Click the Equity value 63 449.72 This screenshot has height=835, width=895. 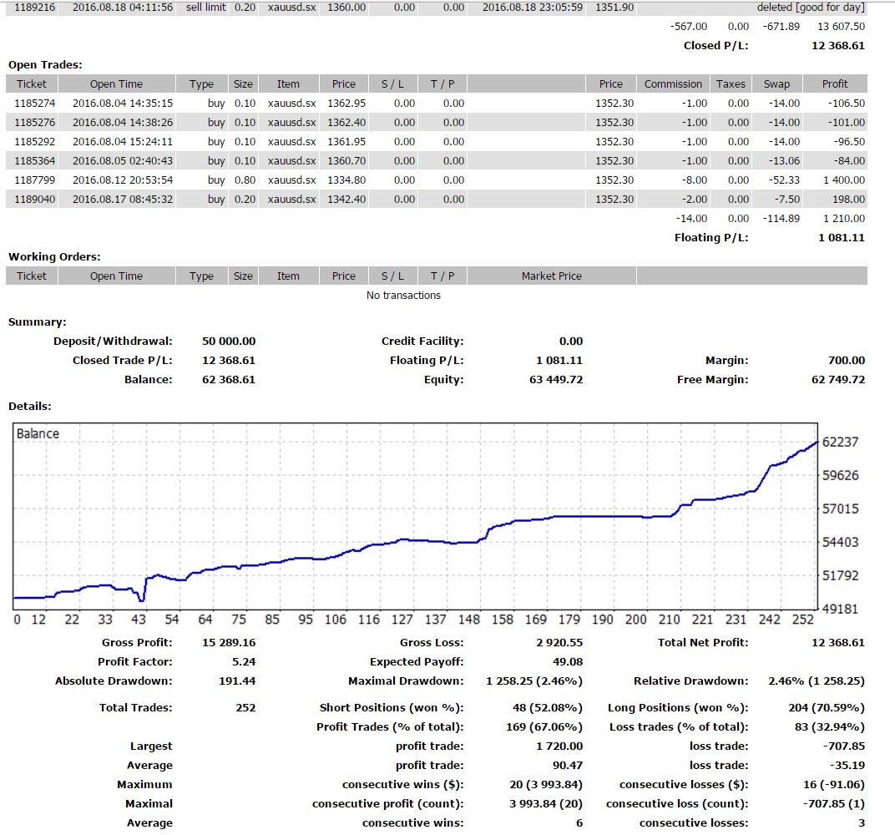coord(556,380)
